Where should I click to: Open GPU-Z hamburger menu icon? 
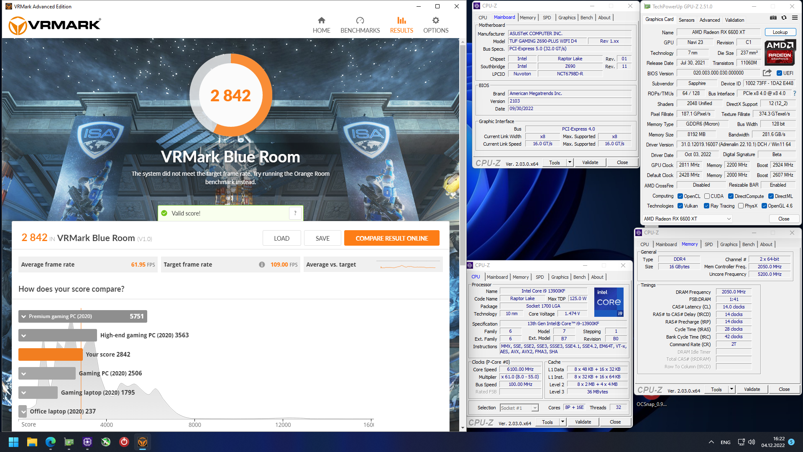(795, 18)
